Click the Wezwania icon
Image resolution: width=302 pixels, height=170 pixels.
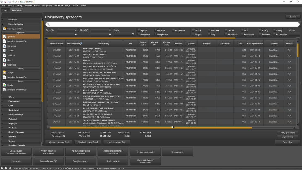click(x=4, y=65)
